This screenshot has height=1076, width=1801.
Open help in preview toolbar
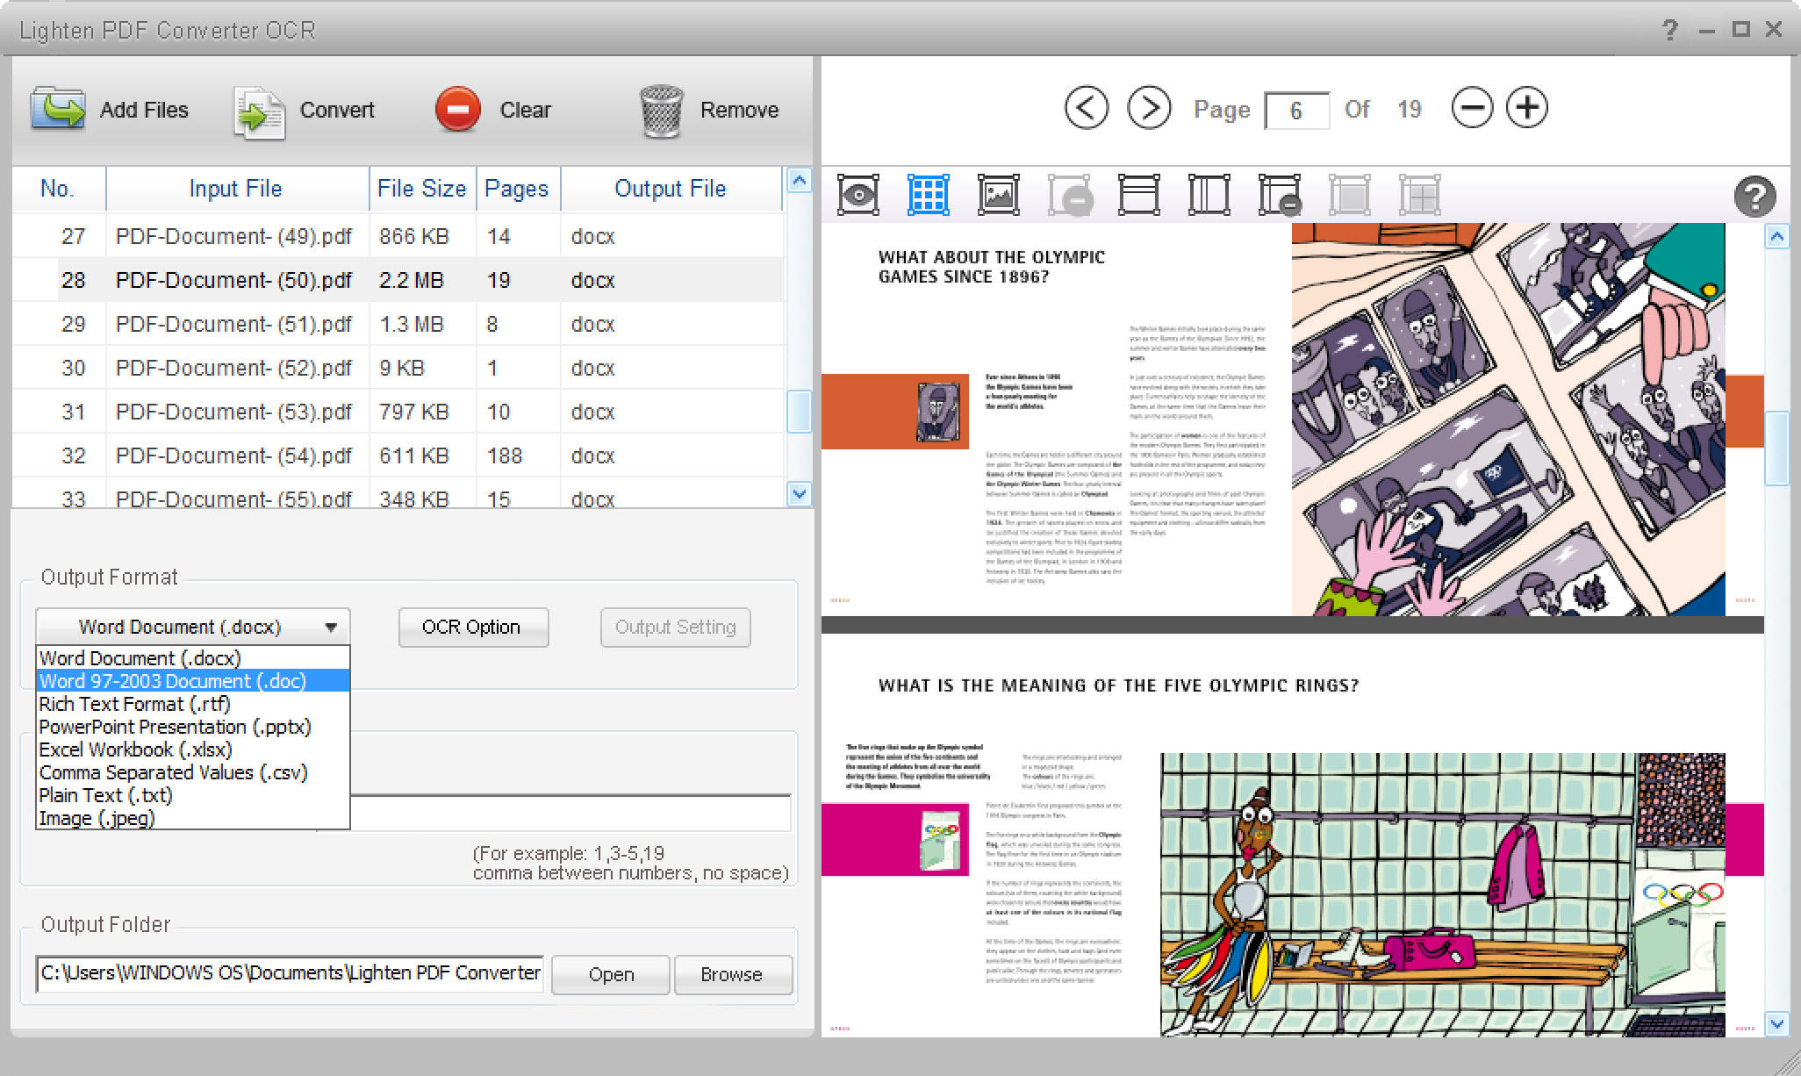point(1754,197)
